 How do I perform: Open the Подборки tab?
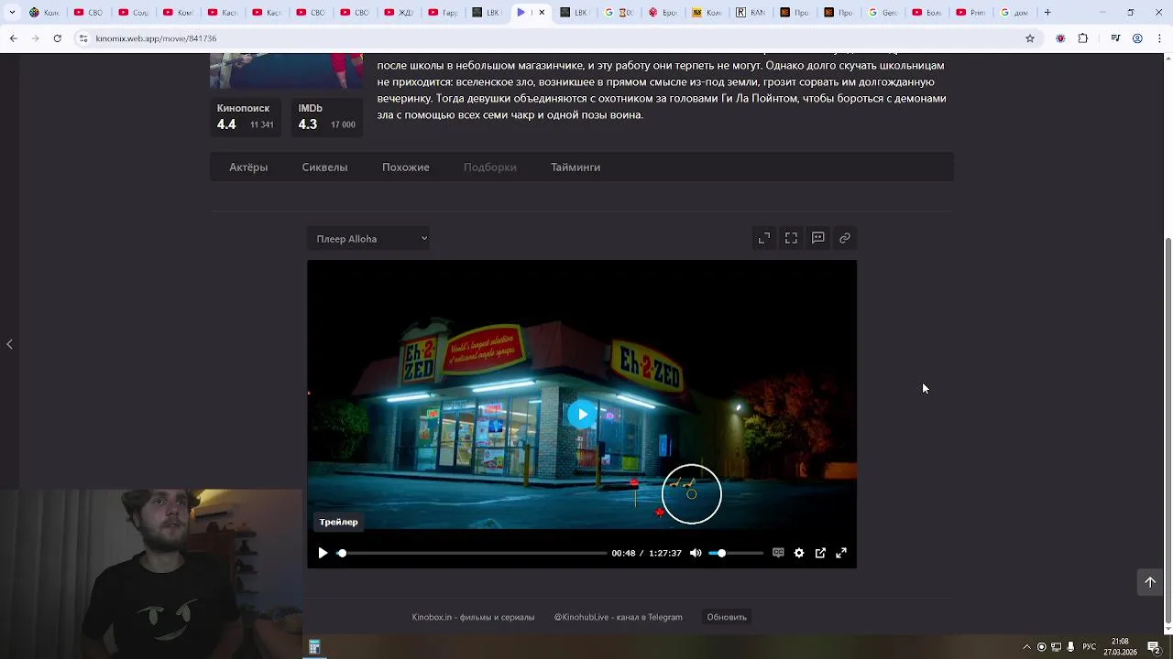490,167
